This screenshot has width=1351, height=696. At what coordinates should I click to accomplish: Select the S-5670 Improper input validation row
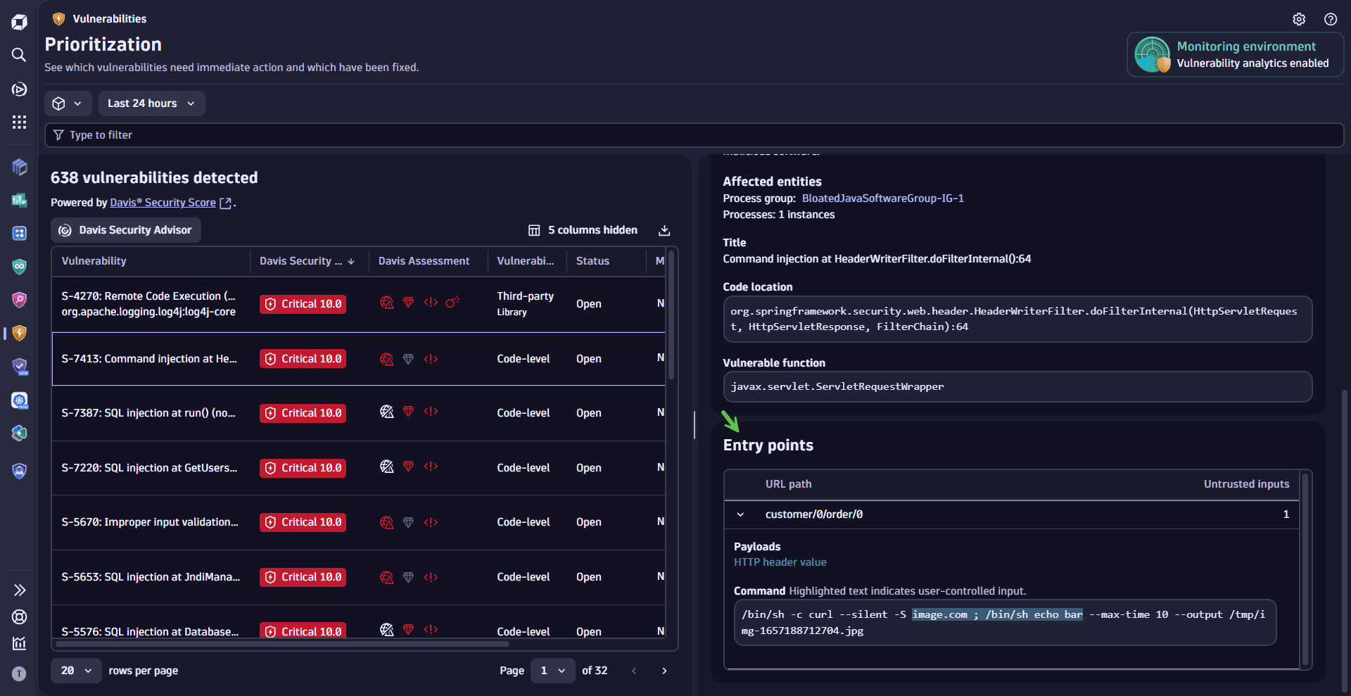[x=358, y=522]
